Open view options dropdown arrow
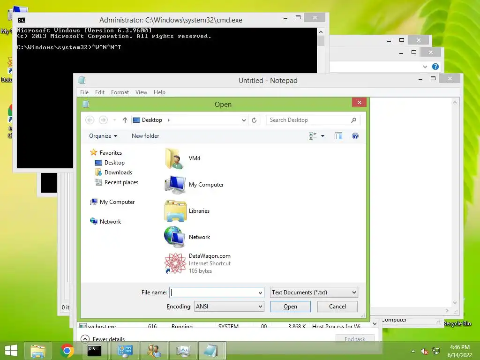480x360 pixels. click(x=322, y=136)
